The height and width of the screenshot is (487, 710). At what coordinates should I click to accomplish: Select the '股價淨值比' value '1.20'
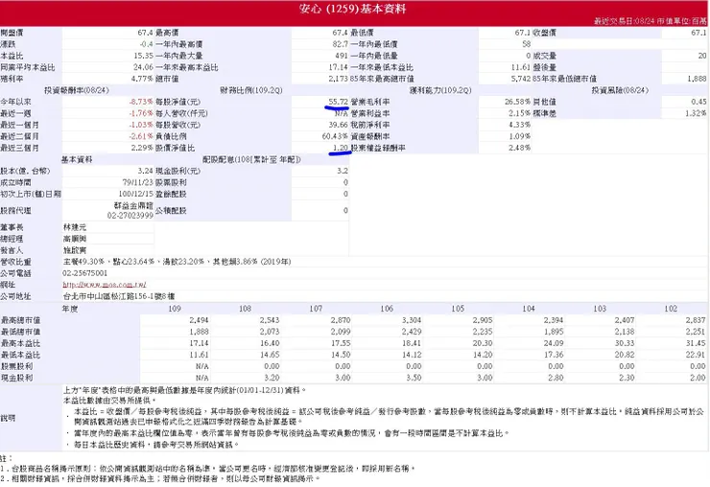[x=341, y=148]
